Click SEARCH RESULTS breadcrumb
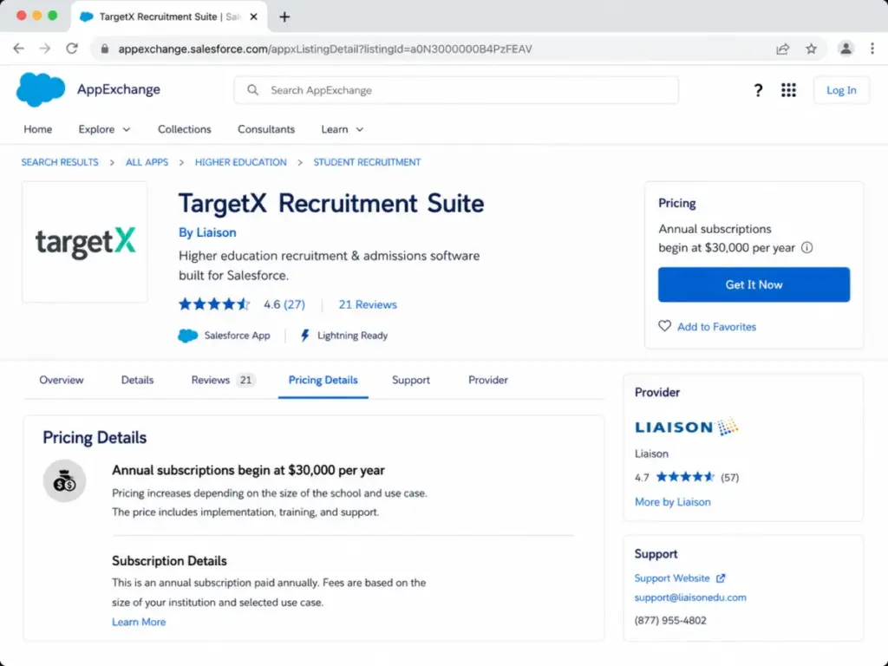The width and height of the screenshot is (888, 666). pos(60,162)
